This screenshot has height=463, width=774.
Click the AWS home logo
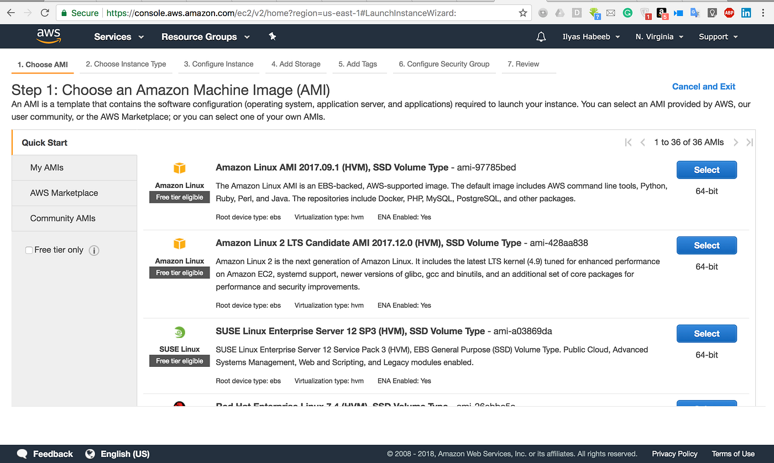click(x=49, y=36)
